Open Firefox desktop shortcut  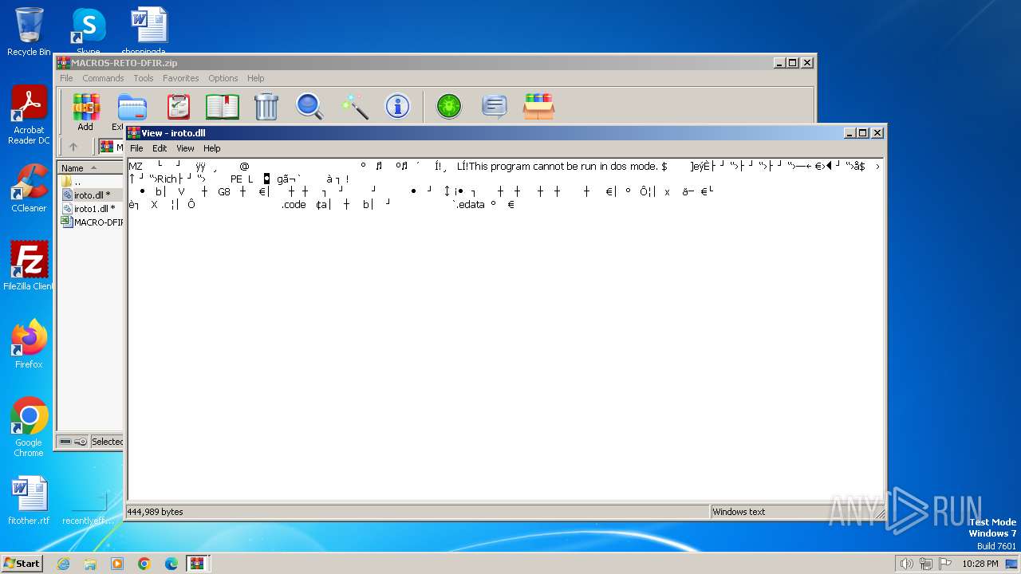(x=29, y=344)
